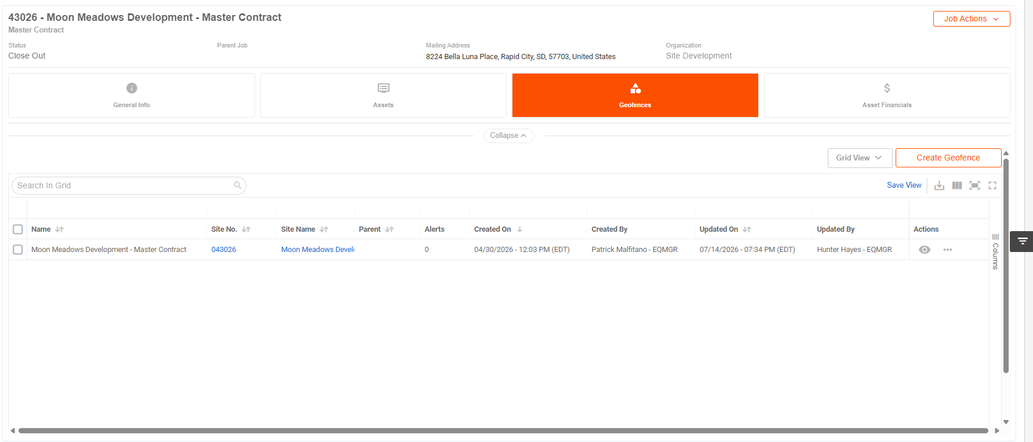Open the General Info tab

pos(132,96)
